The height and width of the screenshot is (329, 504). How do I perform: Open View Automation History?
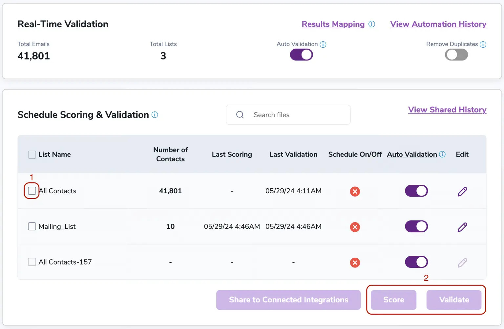(438, 24)
